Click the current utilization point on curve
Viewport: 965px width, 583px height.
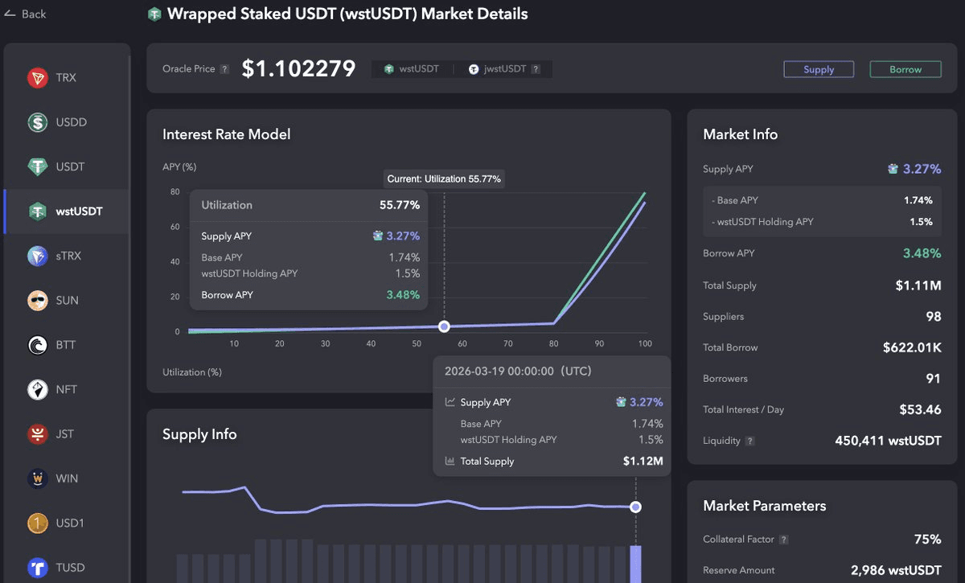pos(444,326)
